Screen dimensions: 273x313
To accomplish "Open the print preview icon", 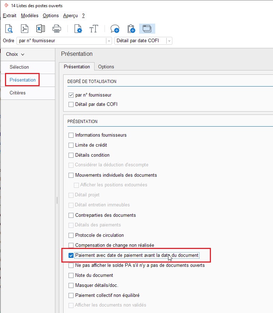I will point(9,29).
